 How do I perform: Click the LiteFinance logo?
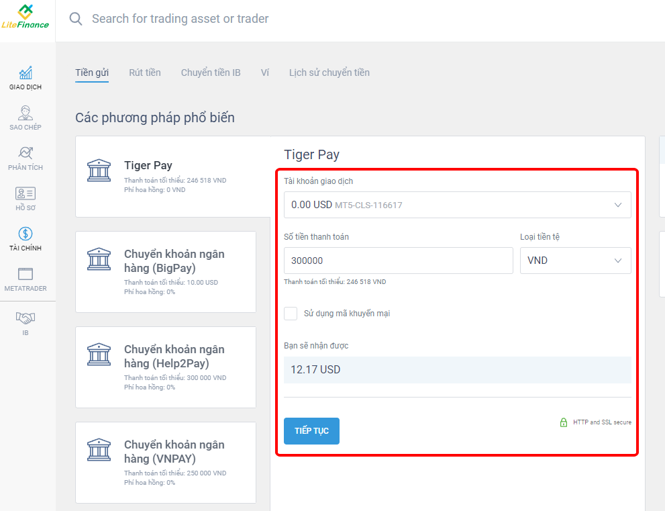pyautogui.click(x=25, y=17)
